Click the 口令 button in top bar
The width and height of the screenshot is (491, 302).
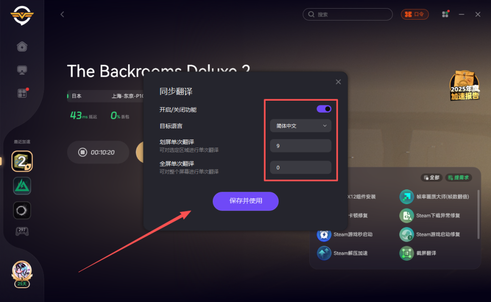tap(415, 14)
